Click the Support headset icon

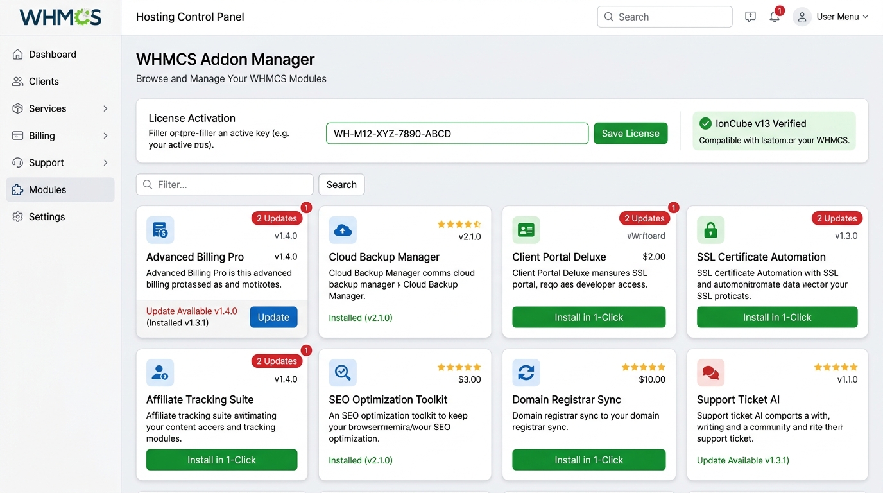(x=18, y=162)
